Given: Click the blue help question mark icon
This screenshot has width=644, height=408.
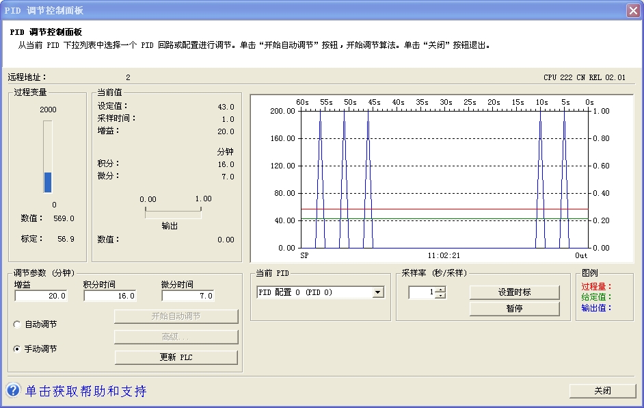Looking at the screenshot, I should 13,390.
